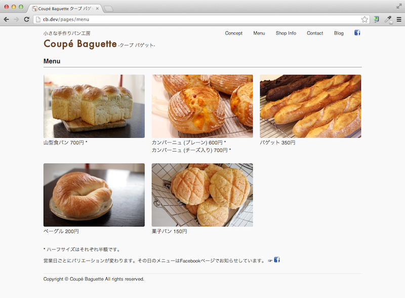Click the ベーグル 200円 caption
The image size is (405, 298).
61,231
